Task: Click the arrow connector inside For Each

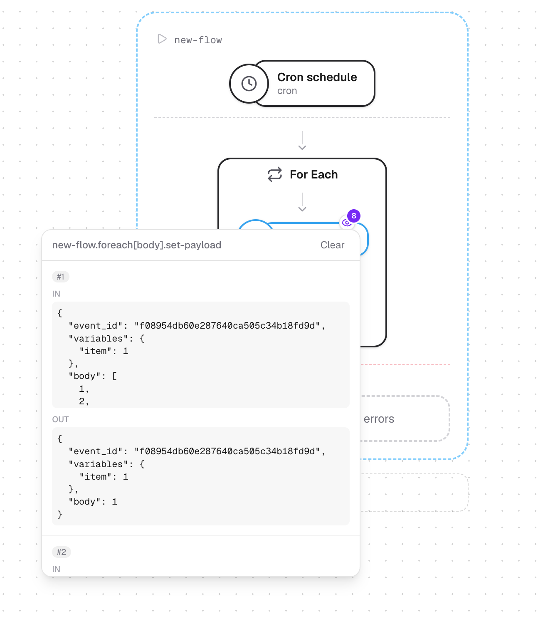Action: [302, 202]
